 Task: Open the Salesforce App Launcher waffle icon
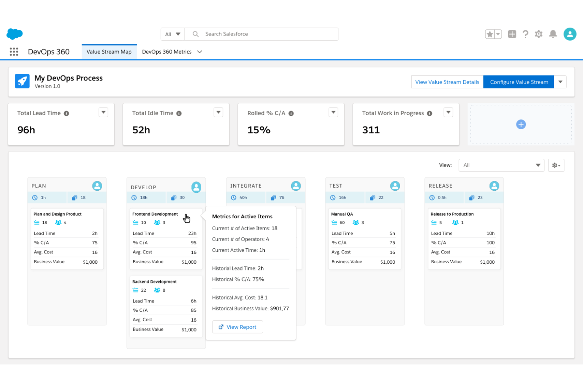click(14, 52)
